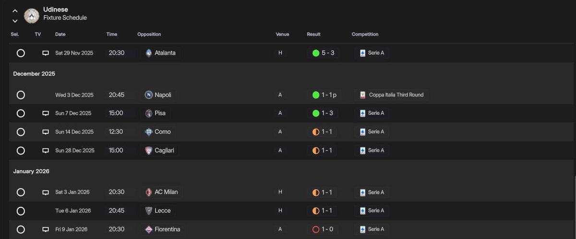Open the 1 - 3 Pisa result
Image resolution: width=576 pixels, height=239 pixels.
point(324,113)
